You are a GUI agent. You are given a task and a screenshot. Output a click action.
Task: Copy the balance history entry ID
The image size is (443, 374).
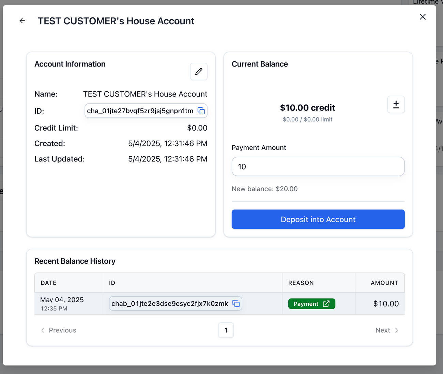click(236, 303)
